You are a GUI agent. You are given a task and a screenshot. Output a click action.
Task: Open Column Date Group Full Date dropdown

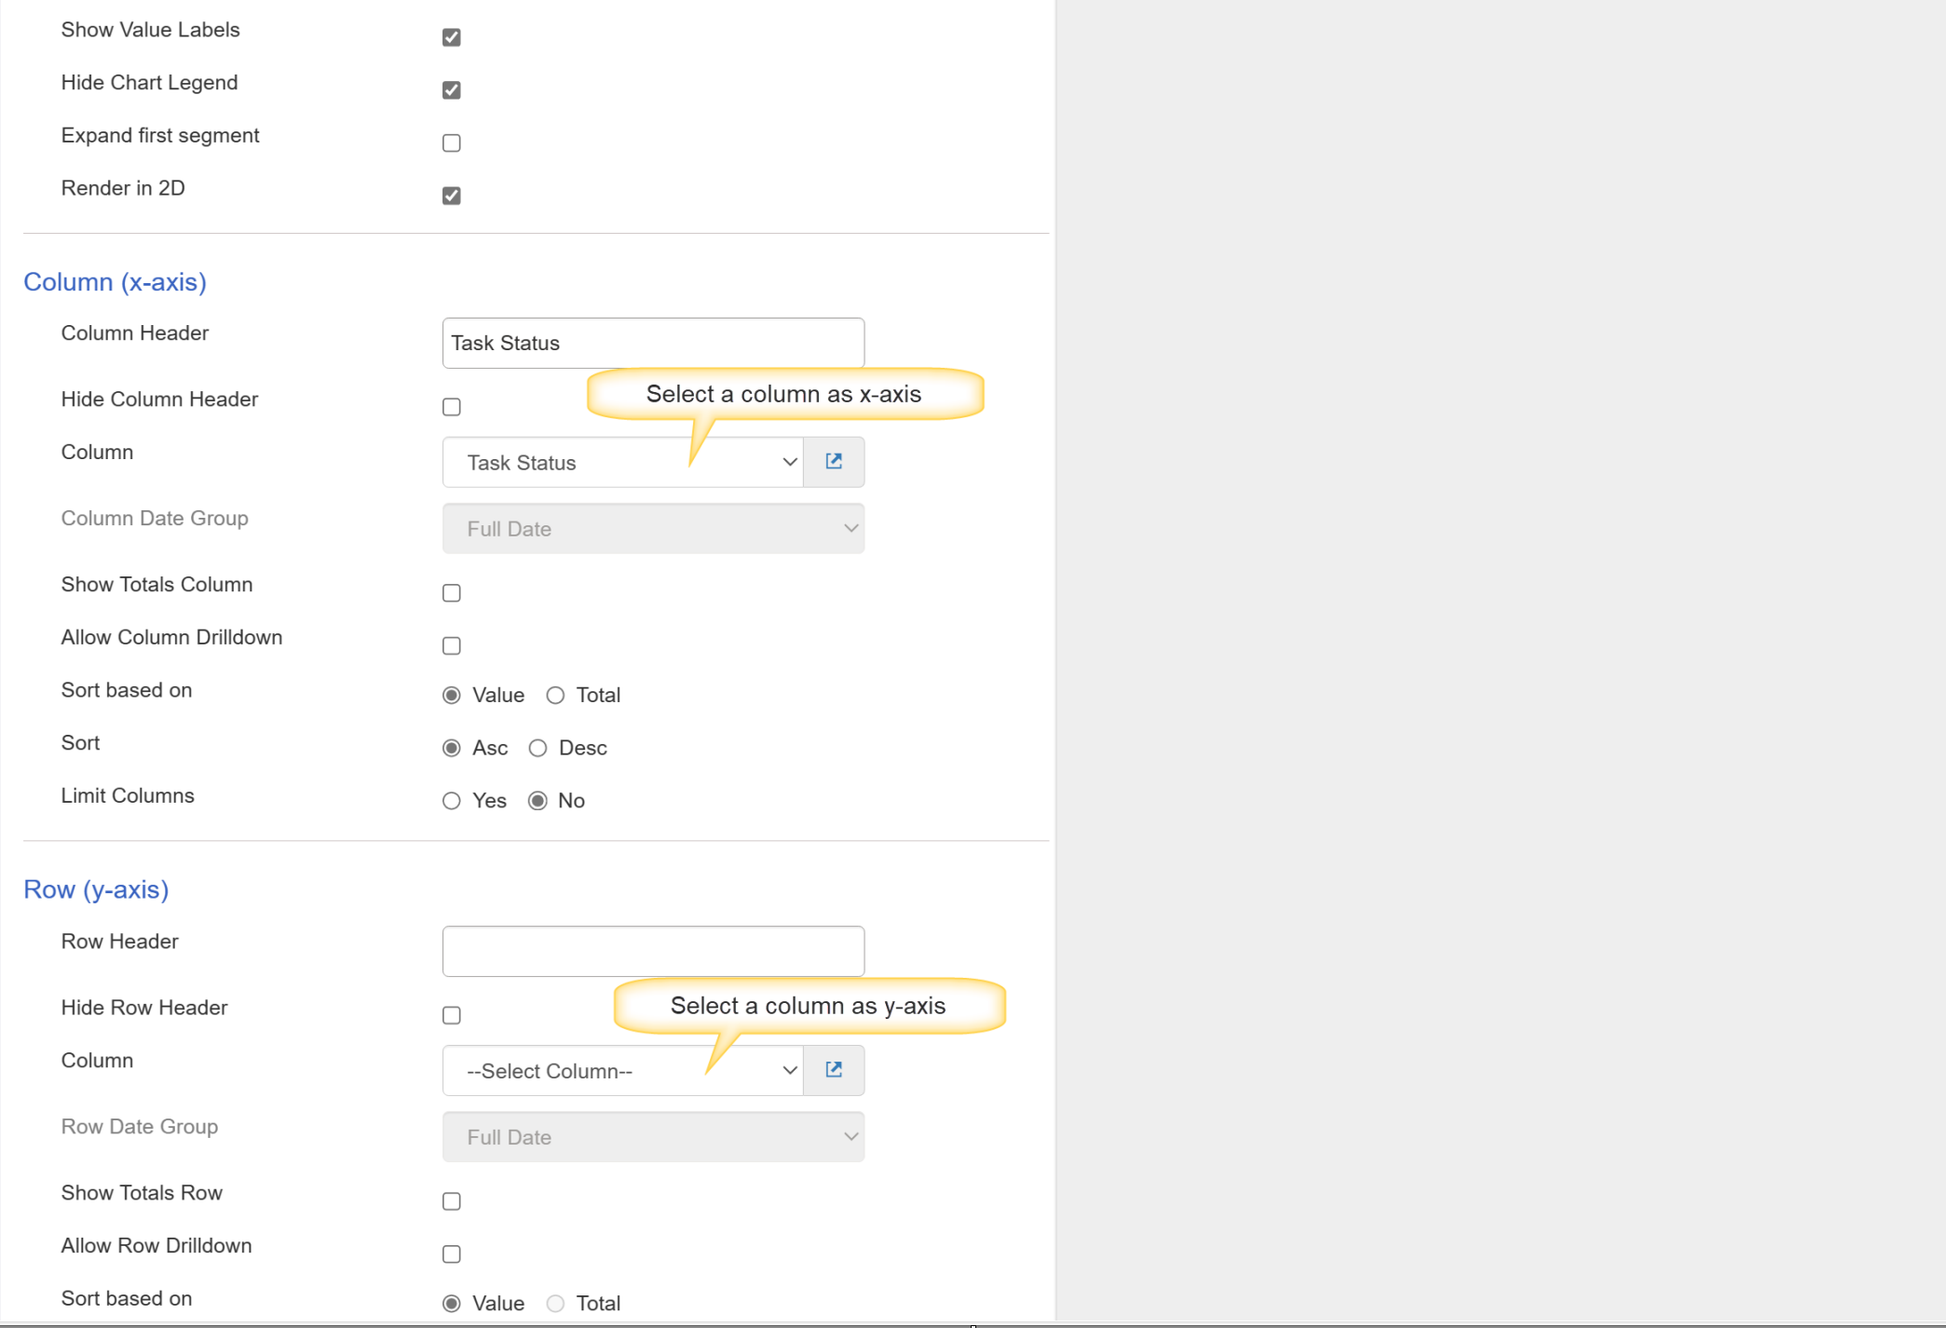653,528
